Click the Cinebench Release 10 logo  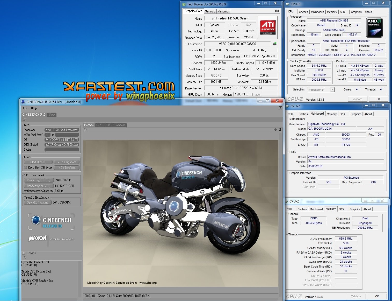point(51,222)
